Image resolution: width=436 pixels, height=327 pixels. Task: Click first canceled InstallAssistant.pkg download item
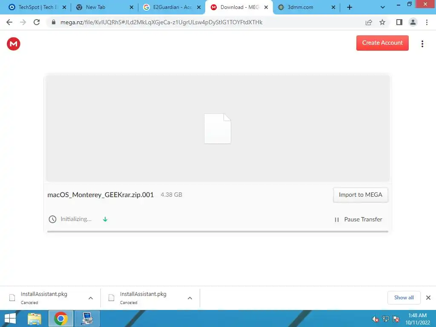tap(50, 298)
